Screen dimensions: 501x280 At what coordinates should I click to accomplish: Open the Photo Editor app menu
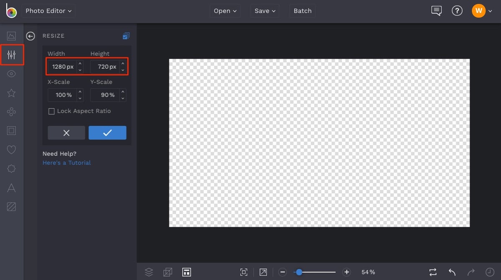coord(48,11)
